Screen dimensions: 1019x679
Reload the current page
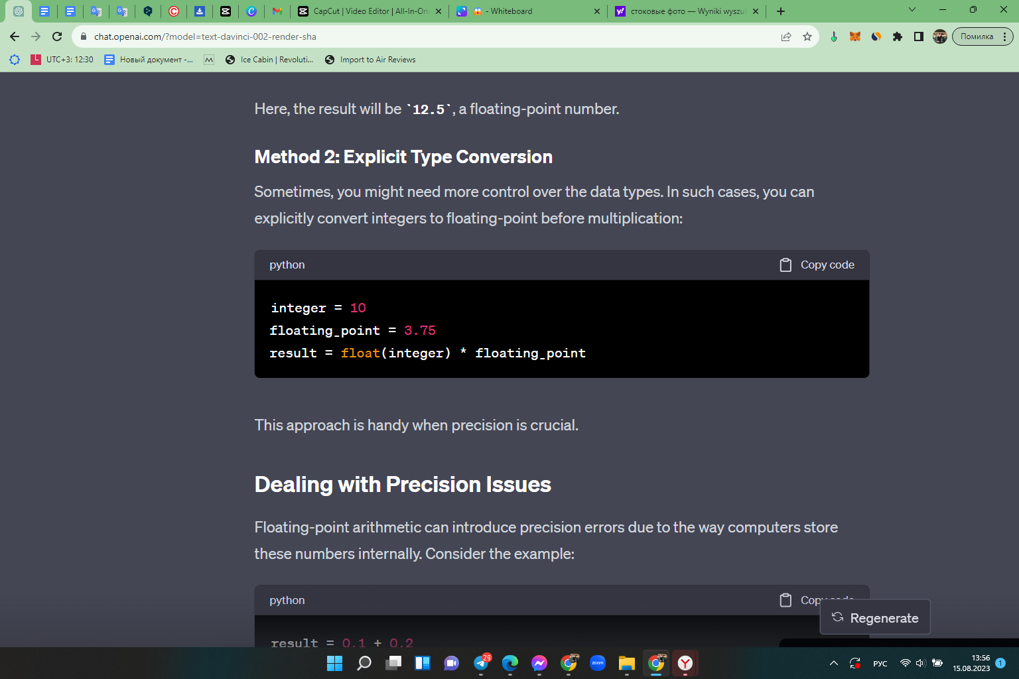(57, 36)
